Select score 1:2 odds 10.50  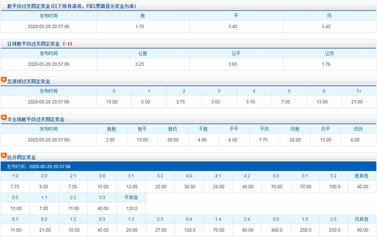(74, 230)
